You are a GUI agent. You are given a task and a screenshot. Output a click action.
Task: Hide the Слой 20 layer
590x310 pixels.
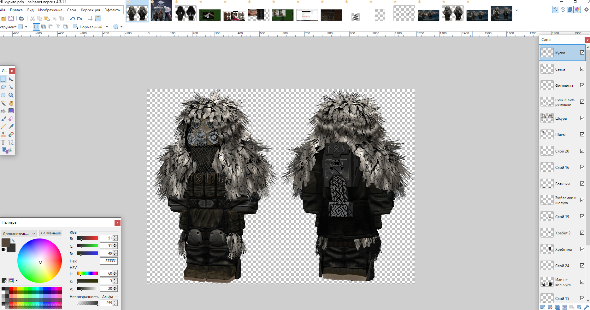[x=582, y=151]
